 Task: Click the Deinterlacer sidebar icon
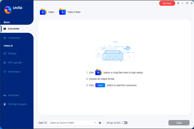click(5, 72)
